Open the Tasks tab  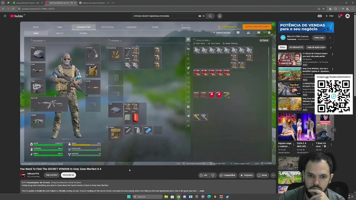click(x=155, y=27)
